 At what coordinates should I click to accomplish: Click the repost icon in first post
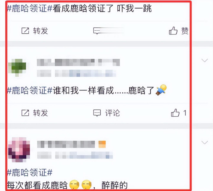pyautogui.click(x=25, y=31)
